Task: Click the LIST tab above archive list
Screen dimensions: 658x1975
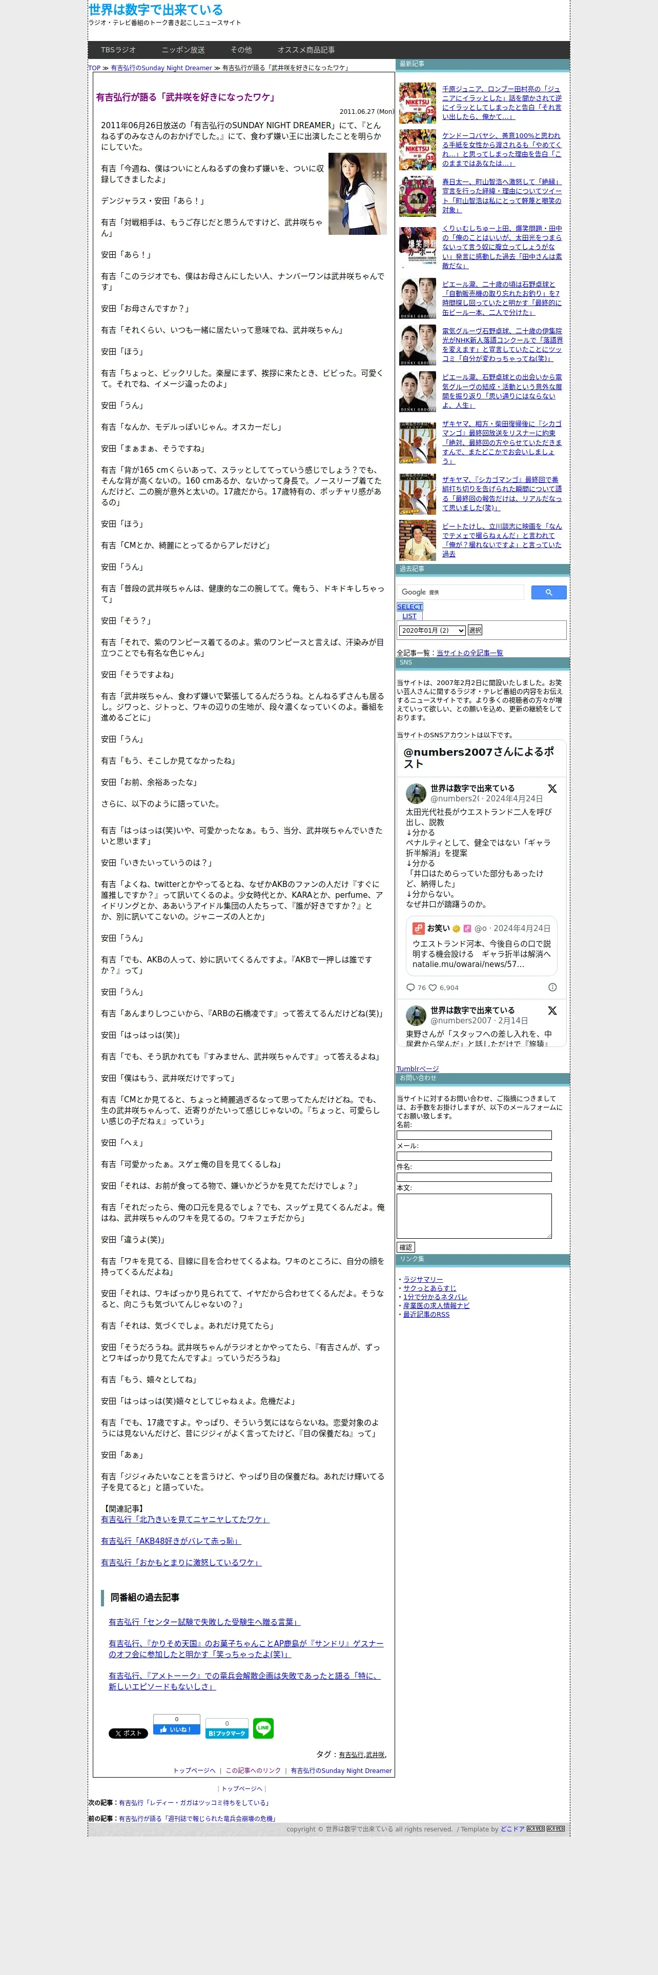Action: click(x=410, y=616)
